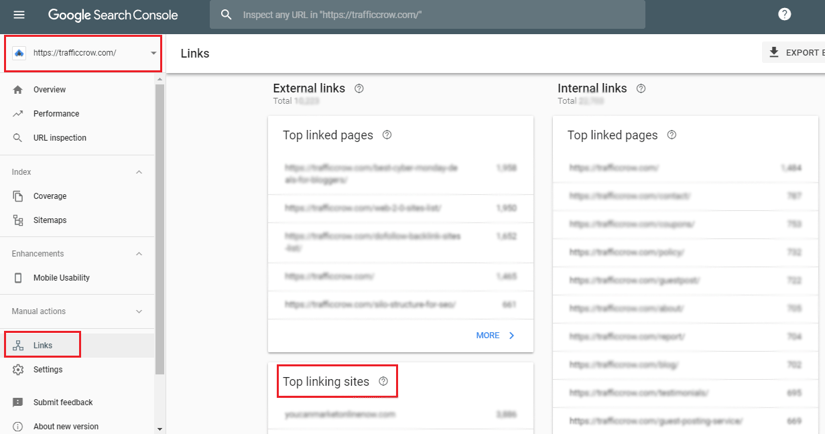Open the trafficcrow.com property selector dropdown
Image resolution: width=825 pixels, height=434 pixels.
click(83, 53)
